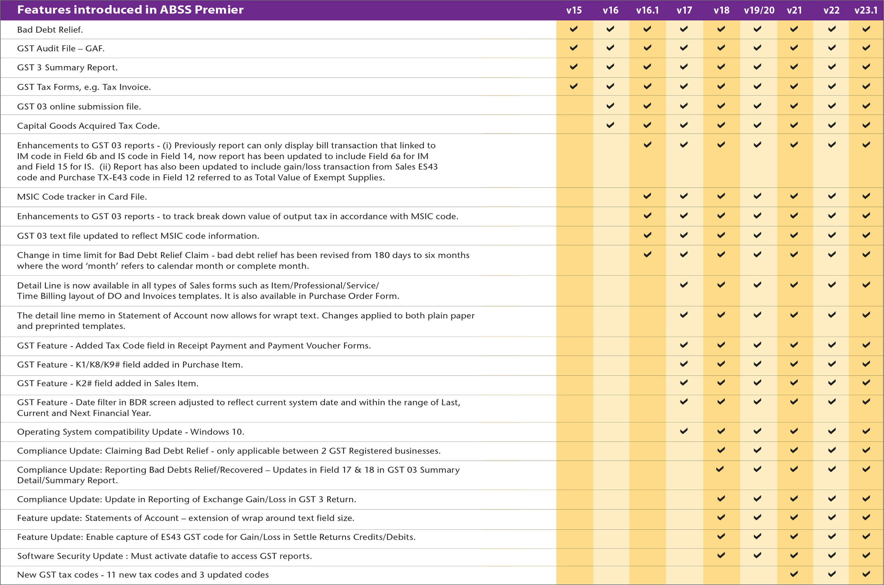The image size is (884, 585).
Task: Click topmost checkmark under v18 header
Action: (721, 29)
